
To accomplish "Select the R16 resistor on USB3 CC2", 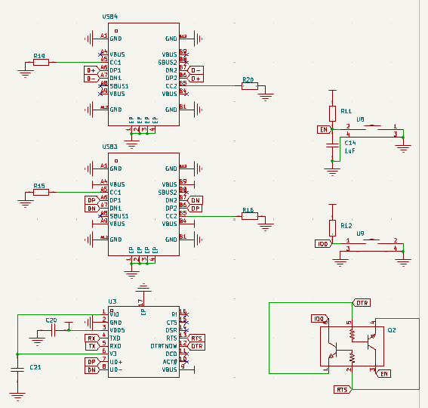I will (x=250, y=216).
